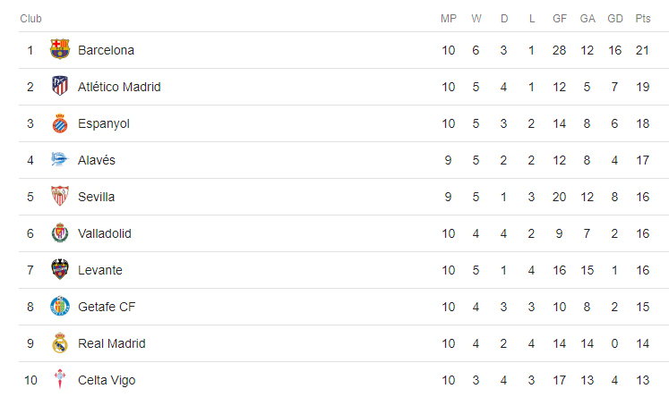Select the Getafe CF logo
This screenshot has height=397, width=669.
click(x=60, y=307)
